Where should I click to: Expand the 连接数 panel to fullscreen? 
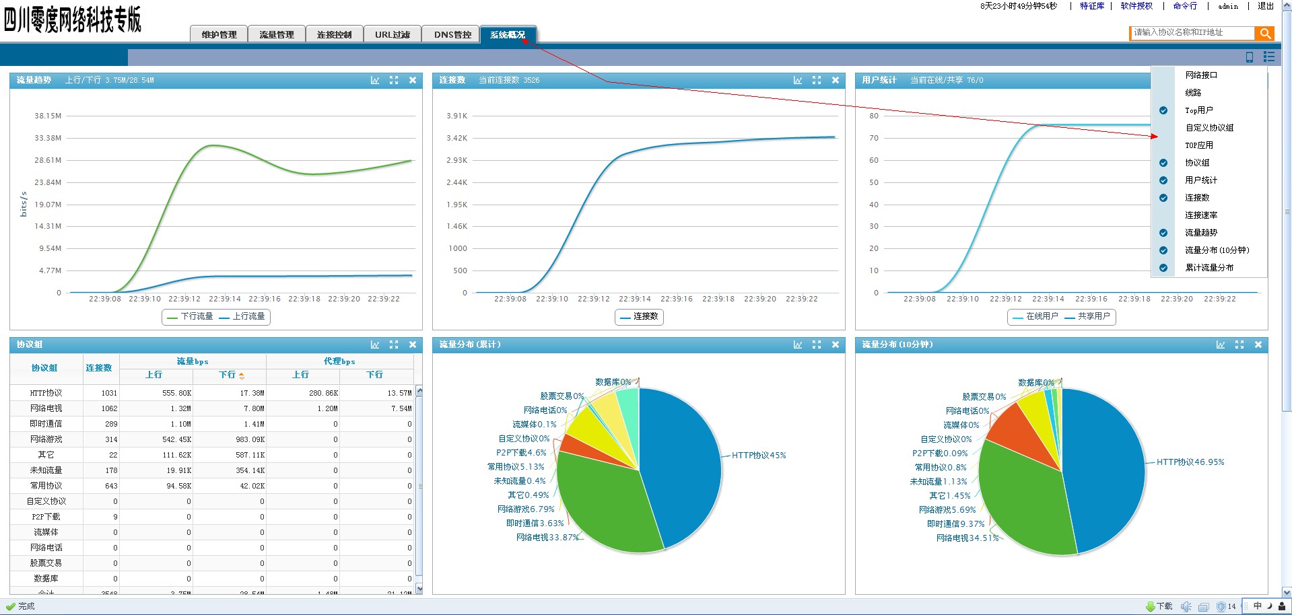pyautogui.click(x=817, y=80)
